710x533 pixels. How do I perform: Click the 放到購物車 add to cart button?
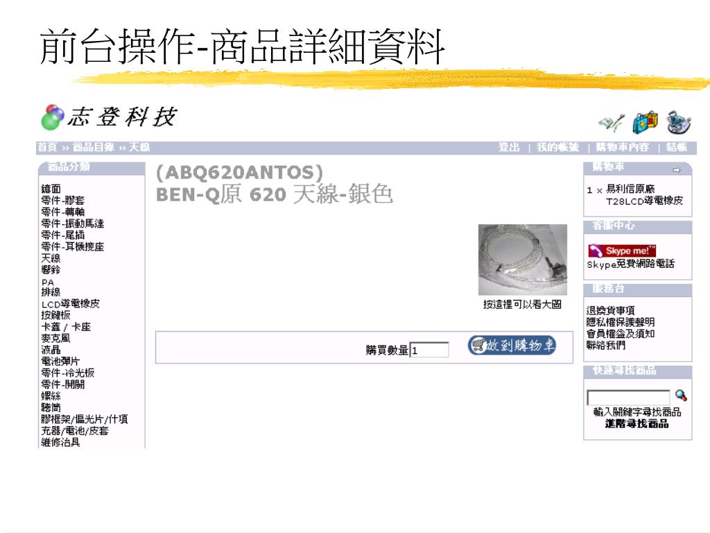(512, 346)
